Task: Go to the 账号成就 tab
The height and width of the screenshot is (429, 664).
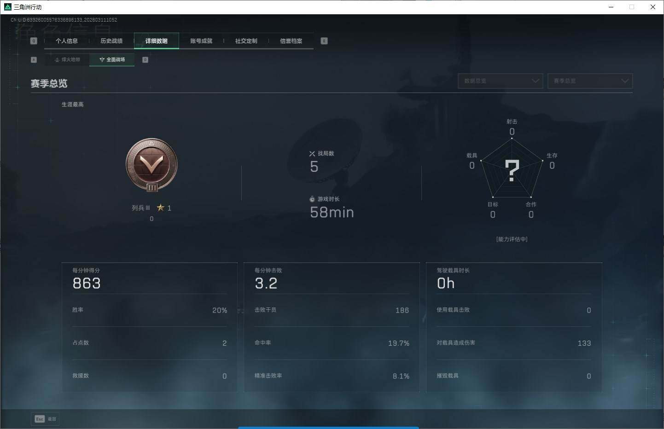Action: tap(201, 41)
